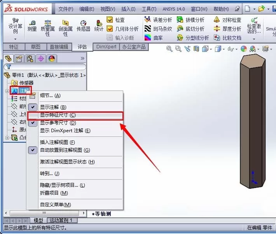
Task: Open the 插入(I) menu
Action: [x=128, y=9]
